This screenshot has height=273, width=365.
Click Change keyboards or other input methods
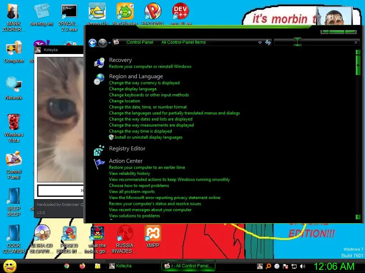pos(149,95)
